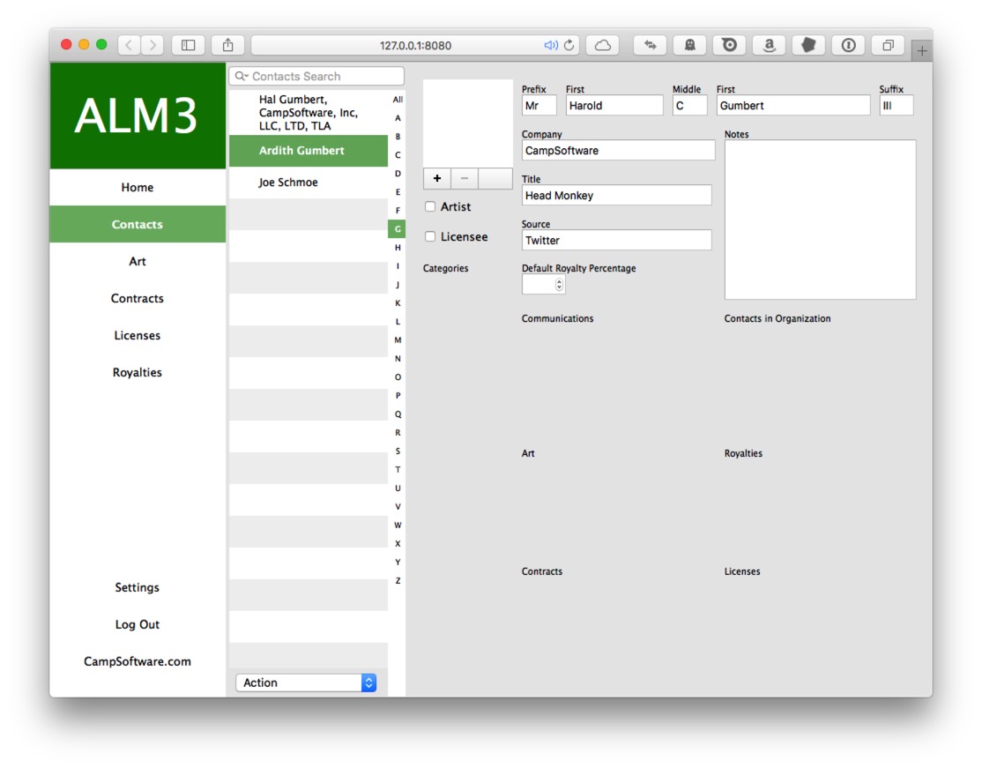Viewport: 982px width, 768px height.
Task: Filter contacts by letter M
Action: pyautogui.click(x=398, y=340)
